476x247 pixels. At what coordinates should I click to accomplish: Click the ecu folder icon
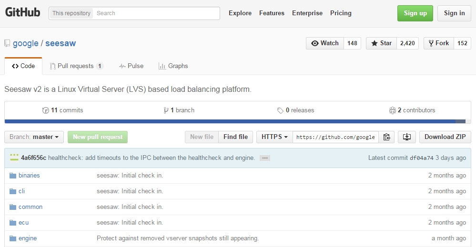point(13,223)
